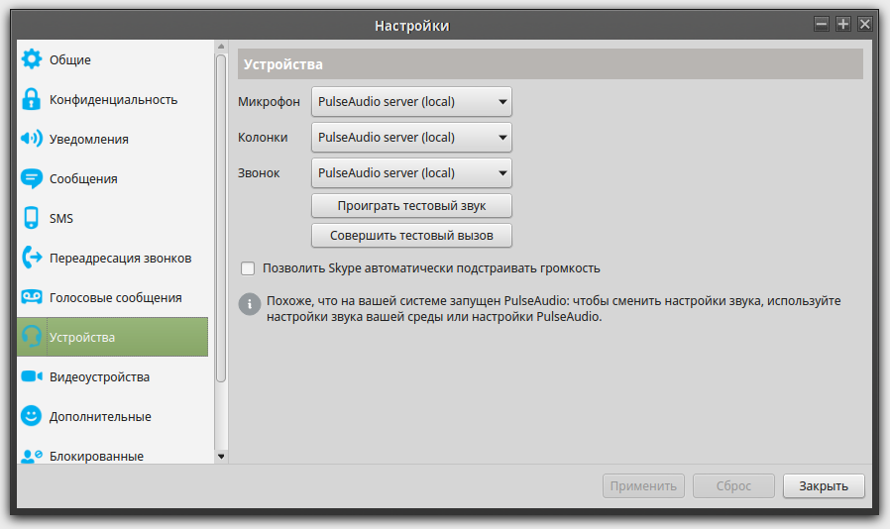Click the sidebar scroll down arrow
The height and width of the screenshot is (529, 890).
click(x=221, y=456)
